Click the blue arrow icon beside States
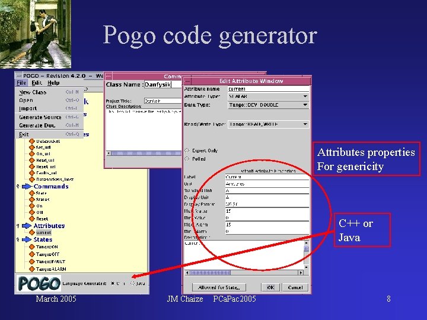The image size is (427, 320). point(27,239)
